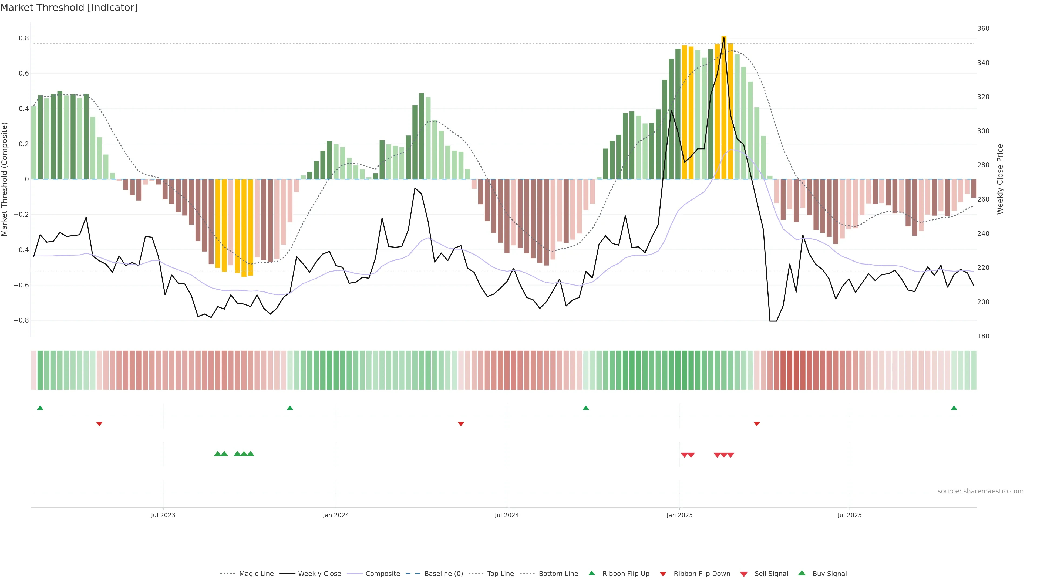
Task: Toggle Weekly Close series in legend
Action: pyautogui.click(x=319, y=574)
